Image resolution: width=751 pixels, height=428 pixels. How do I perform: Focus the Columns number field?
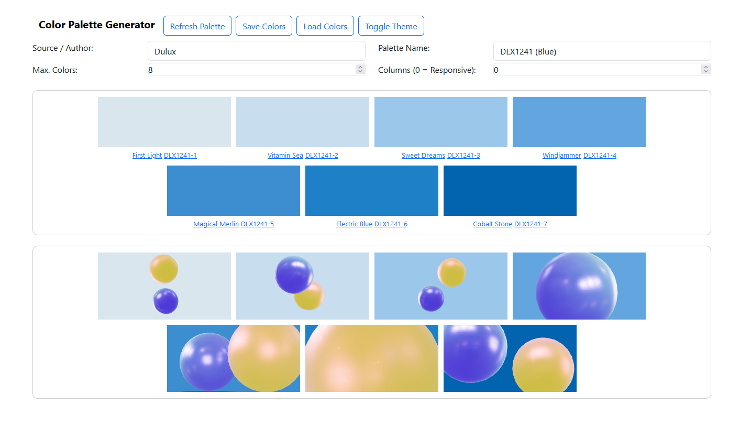(x=602, y=69)
